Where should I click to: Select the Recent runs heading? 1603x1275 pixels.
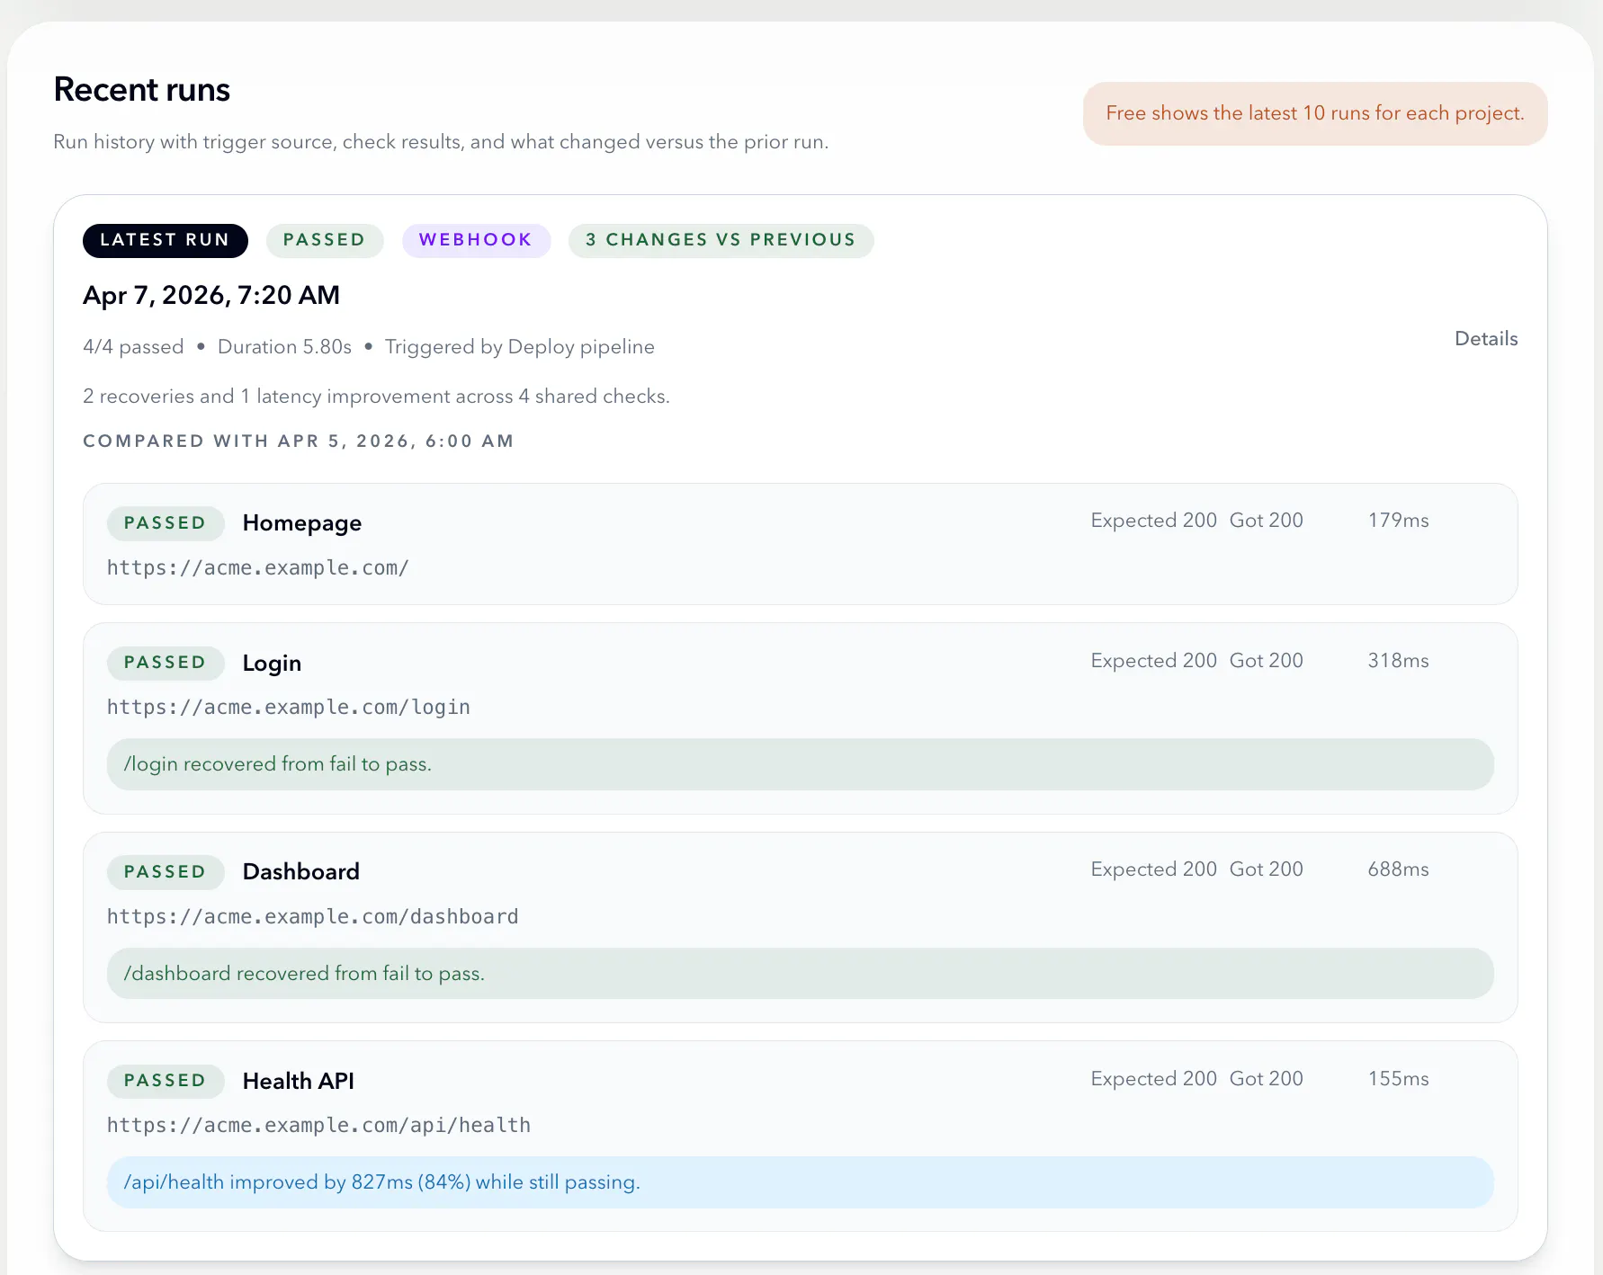(x=142, y=90)
